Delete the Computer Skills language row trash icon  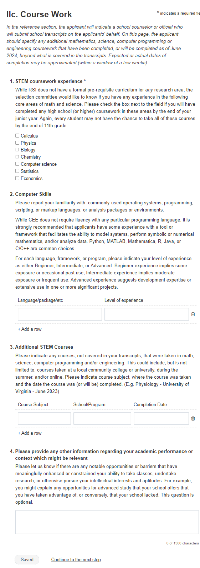click(193, 314)
